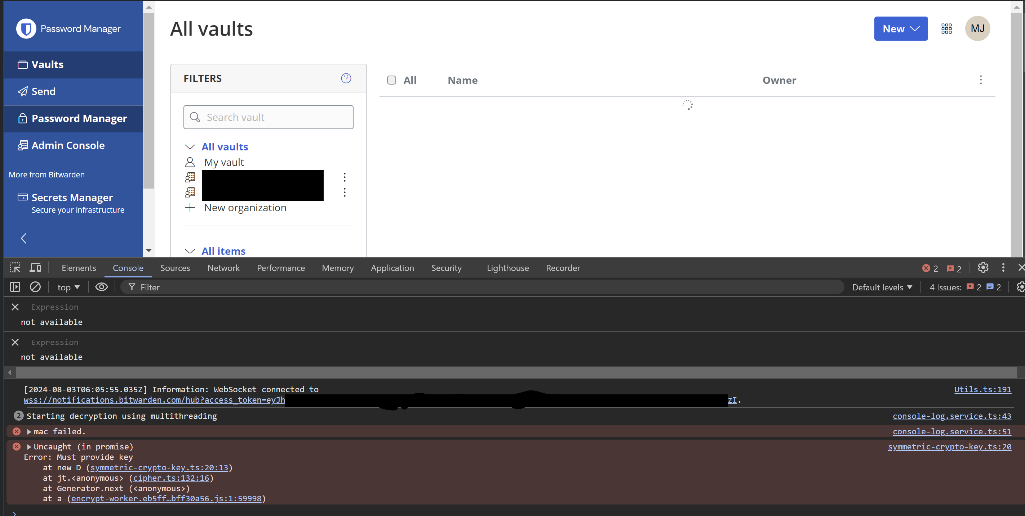The image size is (1025, 516).
Task: Select the Console tab in DevTools
Action: pyautogui.click(x=127, y=268)
